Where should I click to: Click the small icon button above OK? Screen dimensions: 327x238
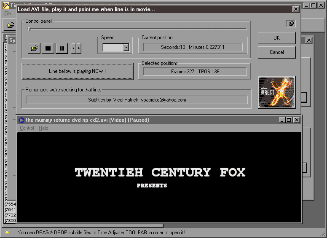pyautogui.click(x=291, y=24)
